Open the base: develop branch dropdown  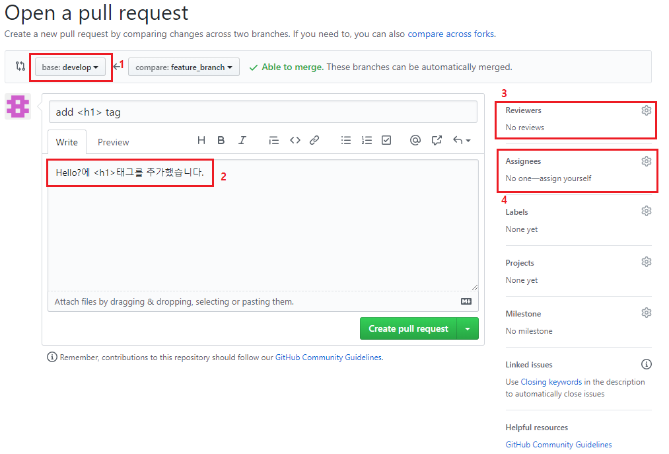(x=70, y=67)
